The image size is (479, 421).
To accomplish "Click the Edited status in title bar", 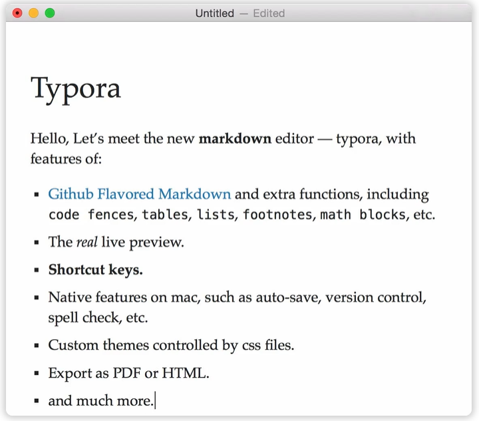I will tap(269, 13).
